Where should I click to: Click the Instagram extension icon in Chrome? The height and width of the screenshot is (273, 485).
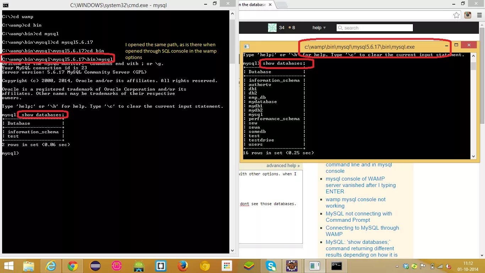click(x=468, y=15)
